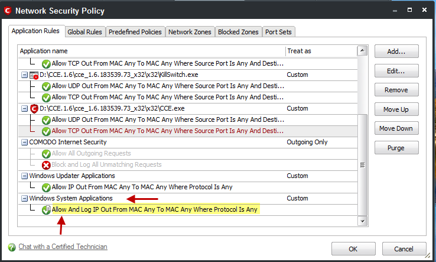Click the scrollbar down arrow of rules list
Viewport: 436px width, 262px height.
tap(362, 221)
